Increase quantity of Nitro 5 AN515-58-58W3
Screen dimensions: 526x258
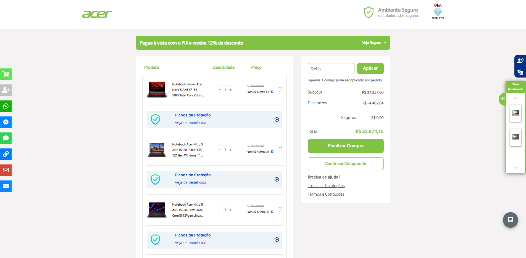[230, 210]
